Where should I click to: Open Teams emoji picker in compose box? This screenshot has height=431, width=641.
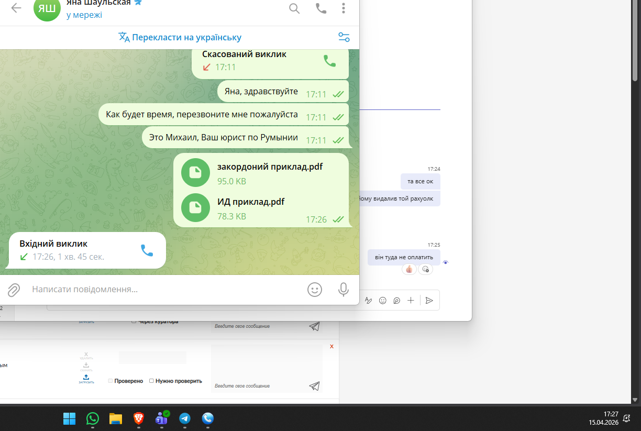pyautogui.click(x=383, y=300)
